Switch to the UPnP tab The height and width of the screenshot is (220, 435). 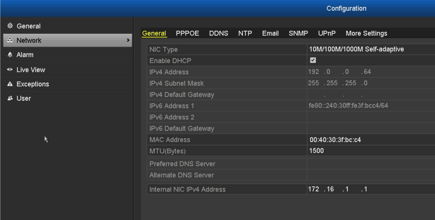pyautogui.click(x=326, y=33)
